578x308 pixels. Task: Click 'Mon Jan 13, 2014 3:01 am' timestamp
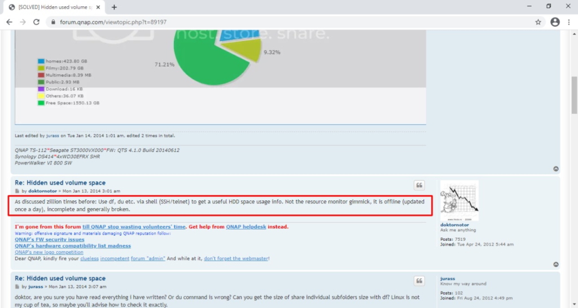pos(91,191)
